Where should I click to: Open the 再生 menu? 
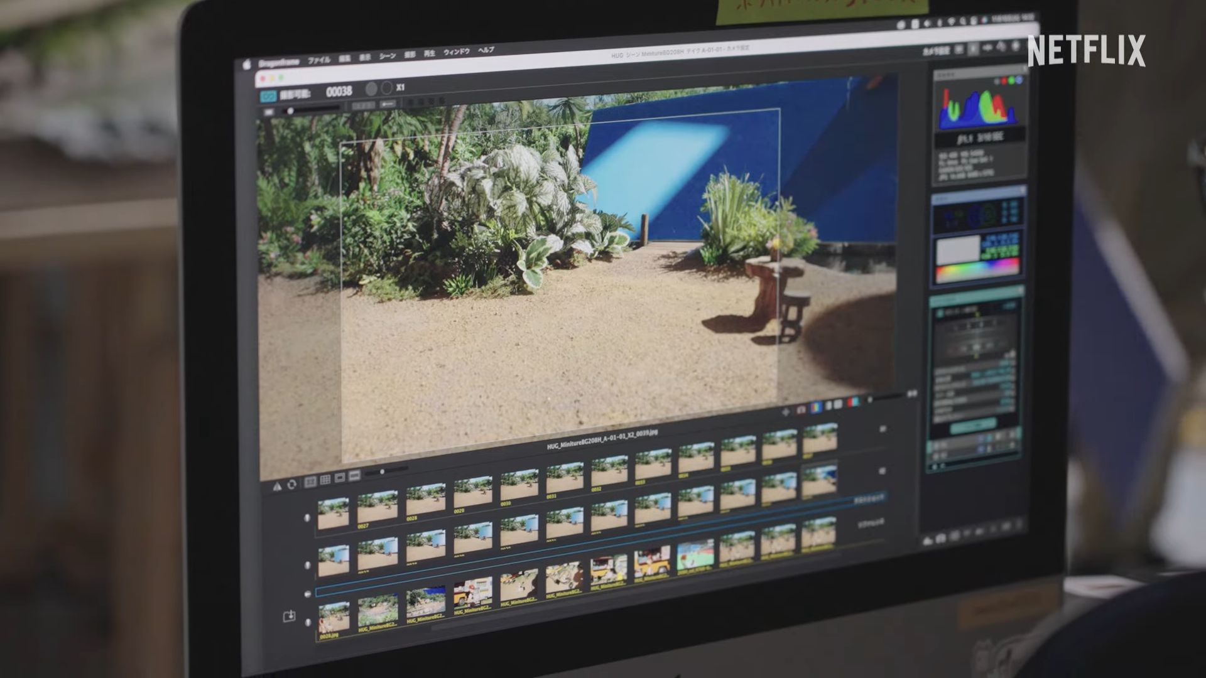coord(429,54)
